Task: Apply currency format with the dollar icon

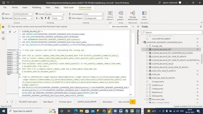Action: click(x=37, y=18)
